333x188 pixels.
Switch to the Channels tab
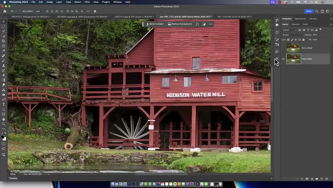pos(295,24)
